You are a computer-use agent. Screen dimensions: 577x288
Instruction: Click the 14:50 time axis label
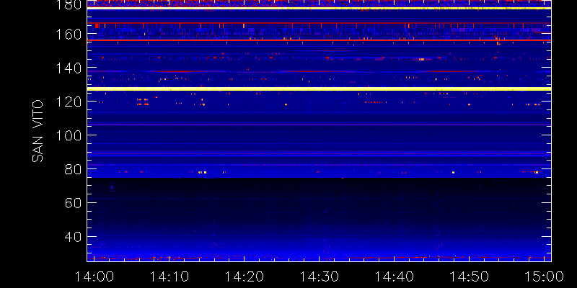click(x=470, y=276)
